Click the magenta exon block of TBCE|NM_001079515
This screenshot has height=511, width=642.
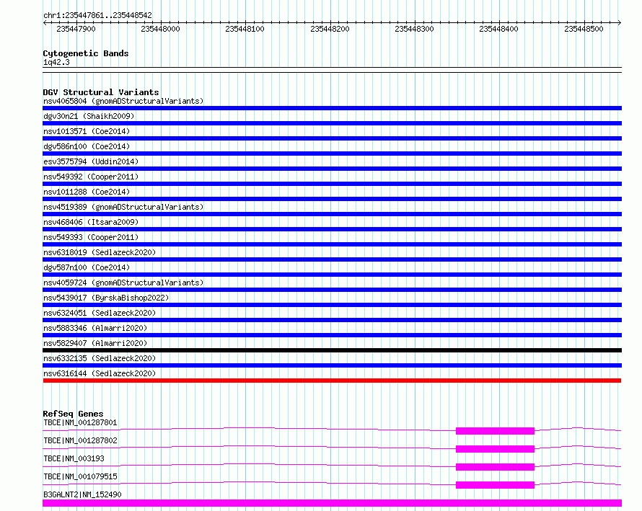pos(495,485)
